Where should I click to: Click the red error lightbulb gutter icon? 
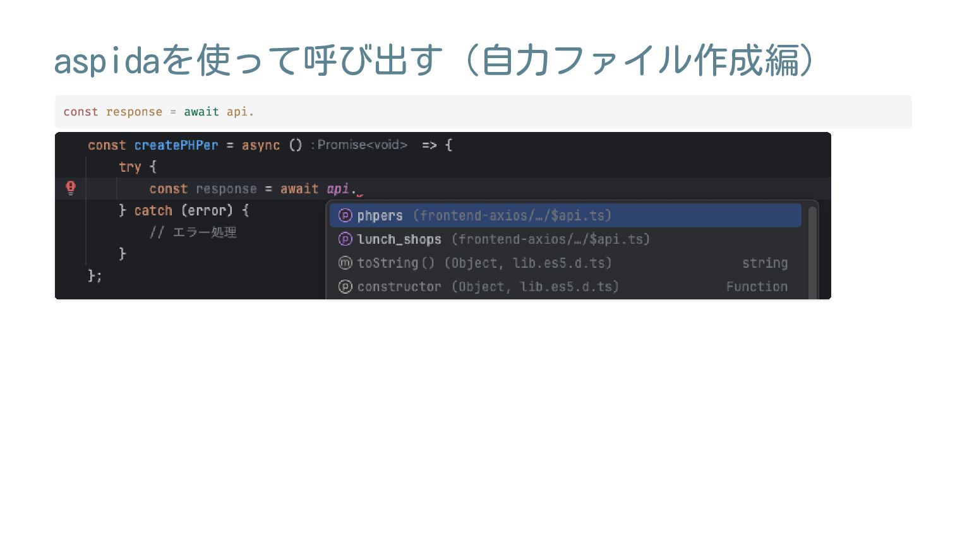point(71,188)
